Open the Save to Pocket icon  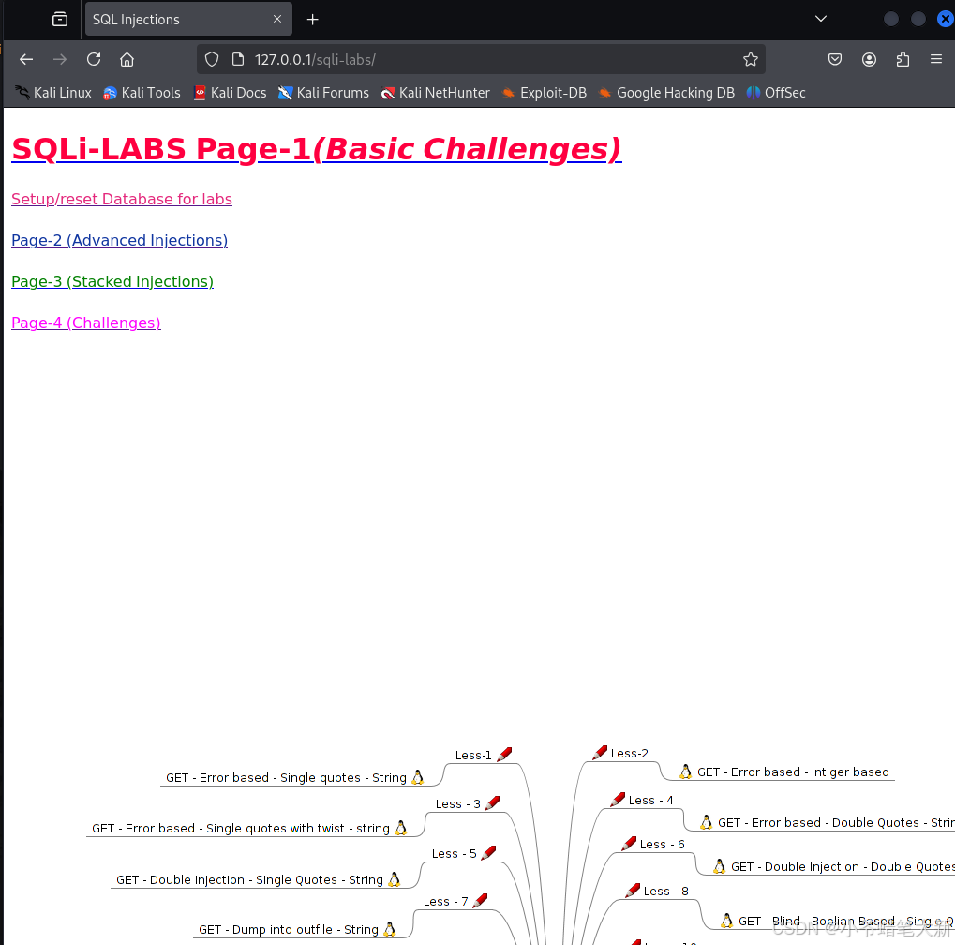834,58
